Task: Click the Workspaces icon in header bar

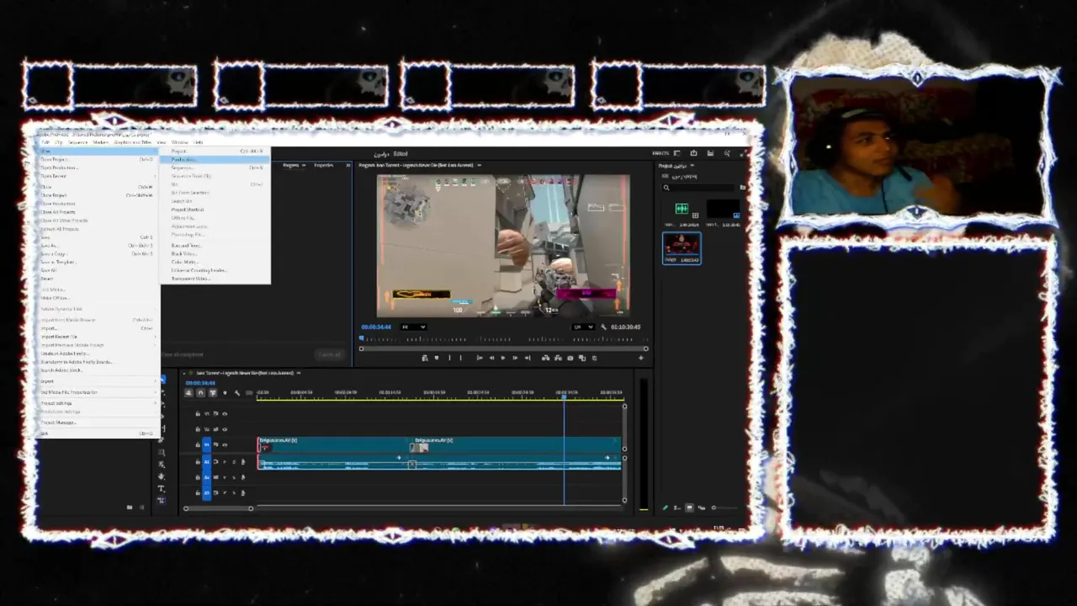Action: pyautogui.click(x=676, y=153)
